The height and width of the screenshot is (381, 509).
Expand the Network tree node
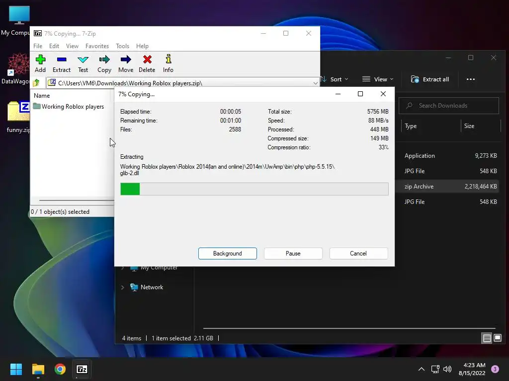click(122, 287)
